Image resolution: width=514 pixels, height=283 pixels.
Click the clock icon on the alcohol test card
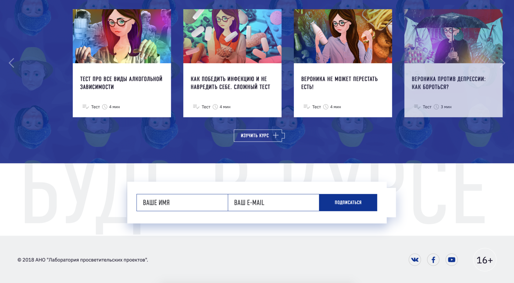click(105, 107)
